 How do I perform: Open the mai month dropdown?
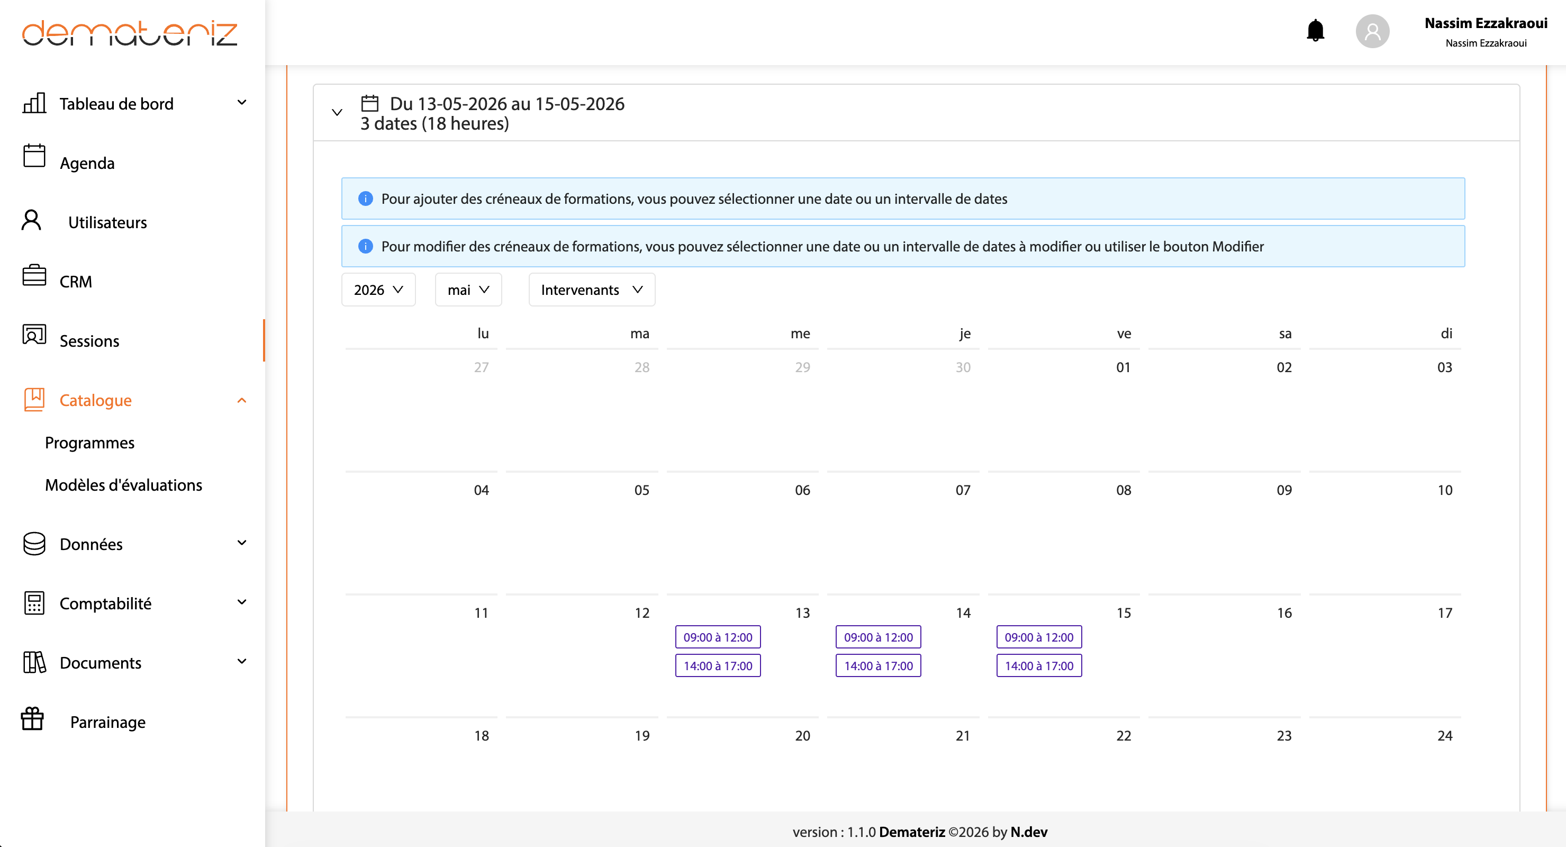pos(468,290)
